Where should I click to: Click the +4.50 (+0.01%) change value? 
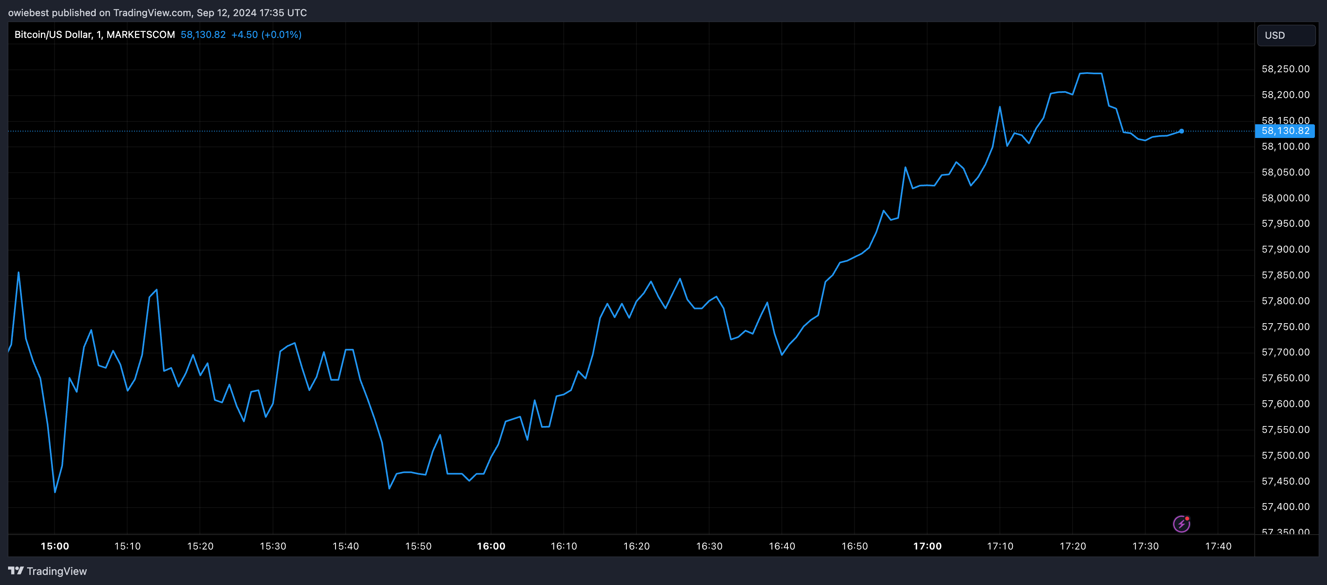(x=266, y=34)
